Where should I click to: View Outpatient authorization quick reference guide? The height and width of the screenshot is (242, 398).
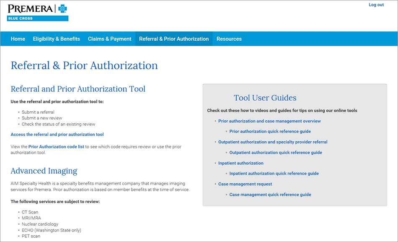(276, 153)
